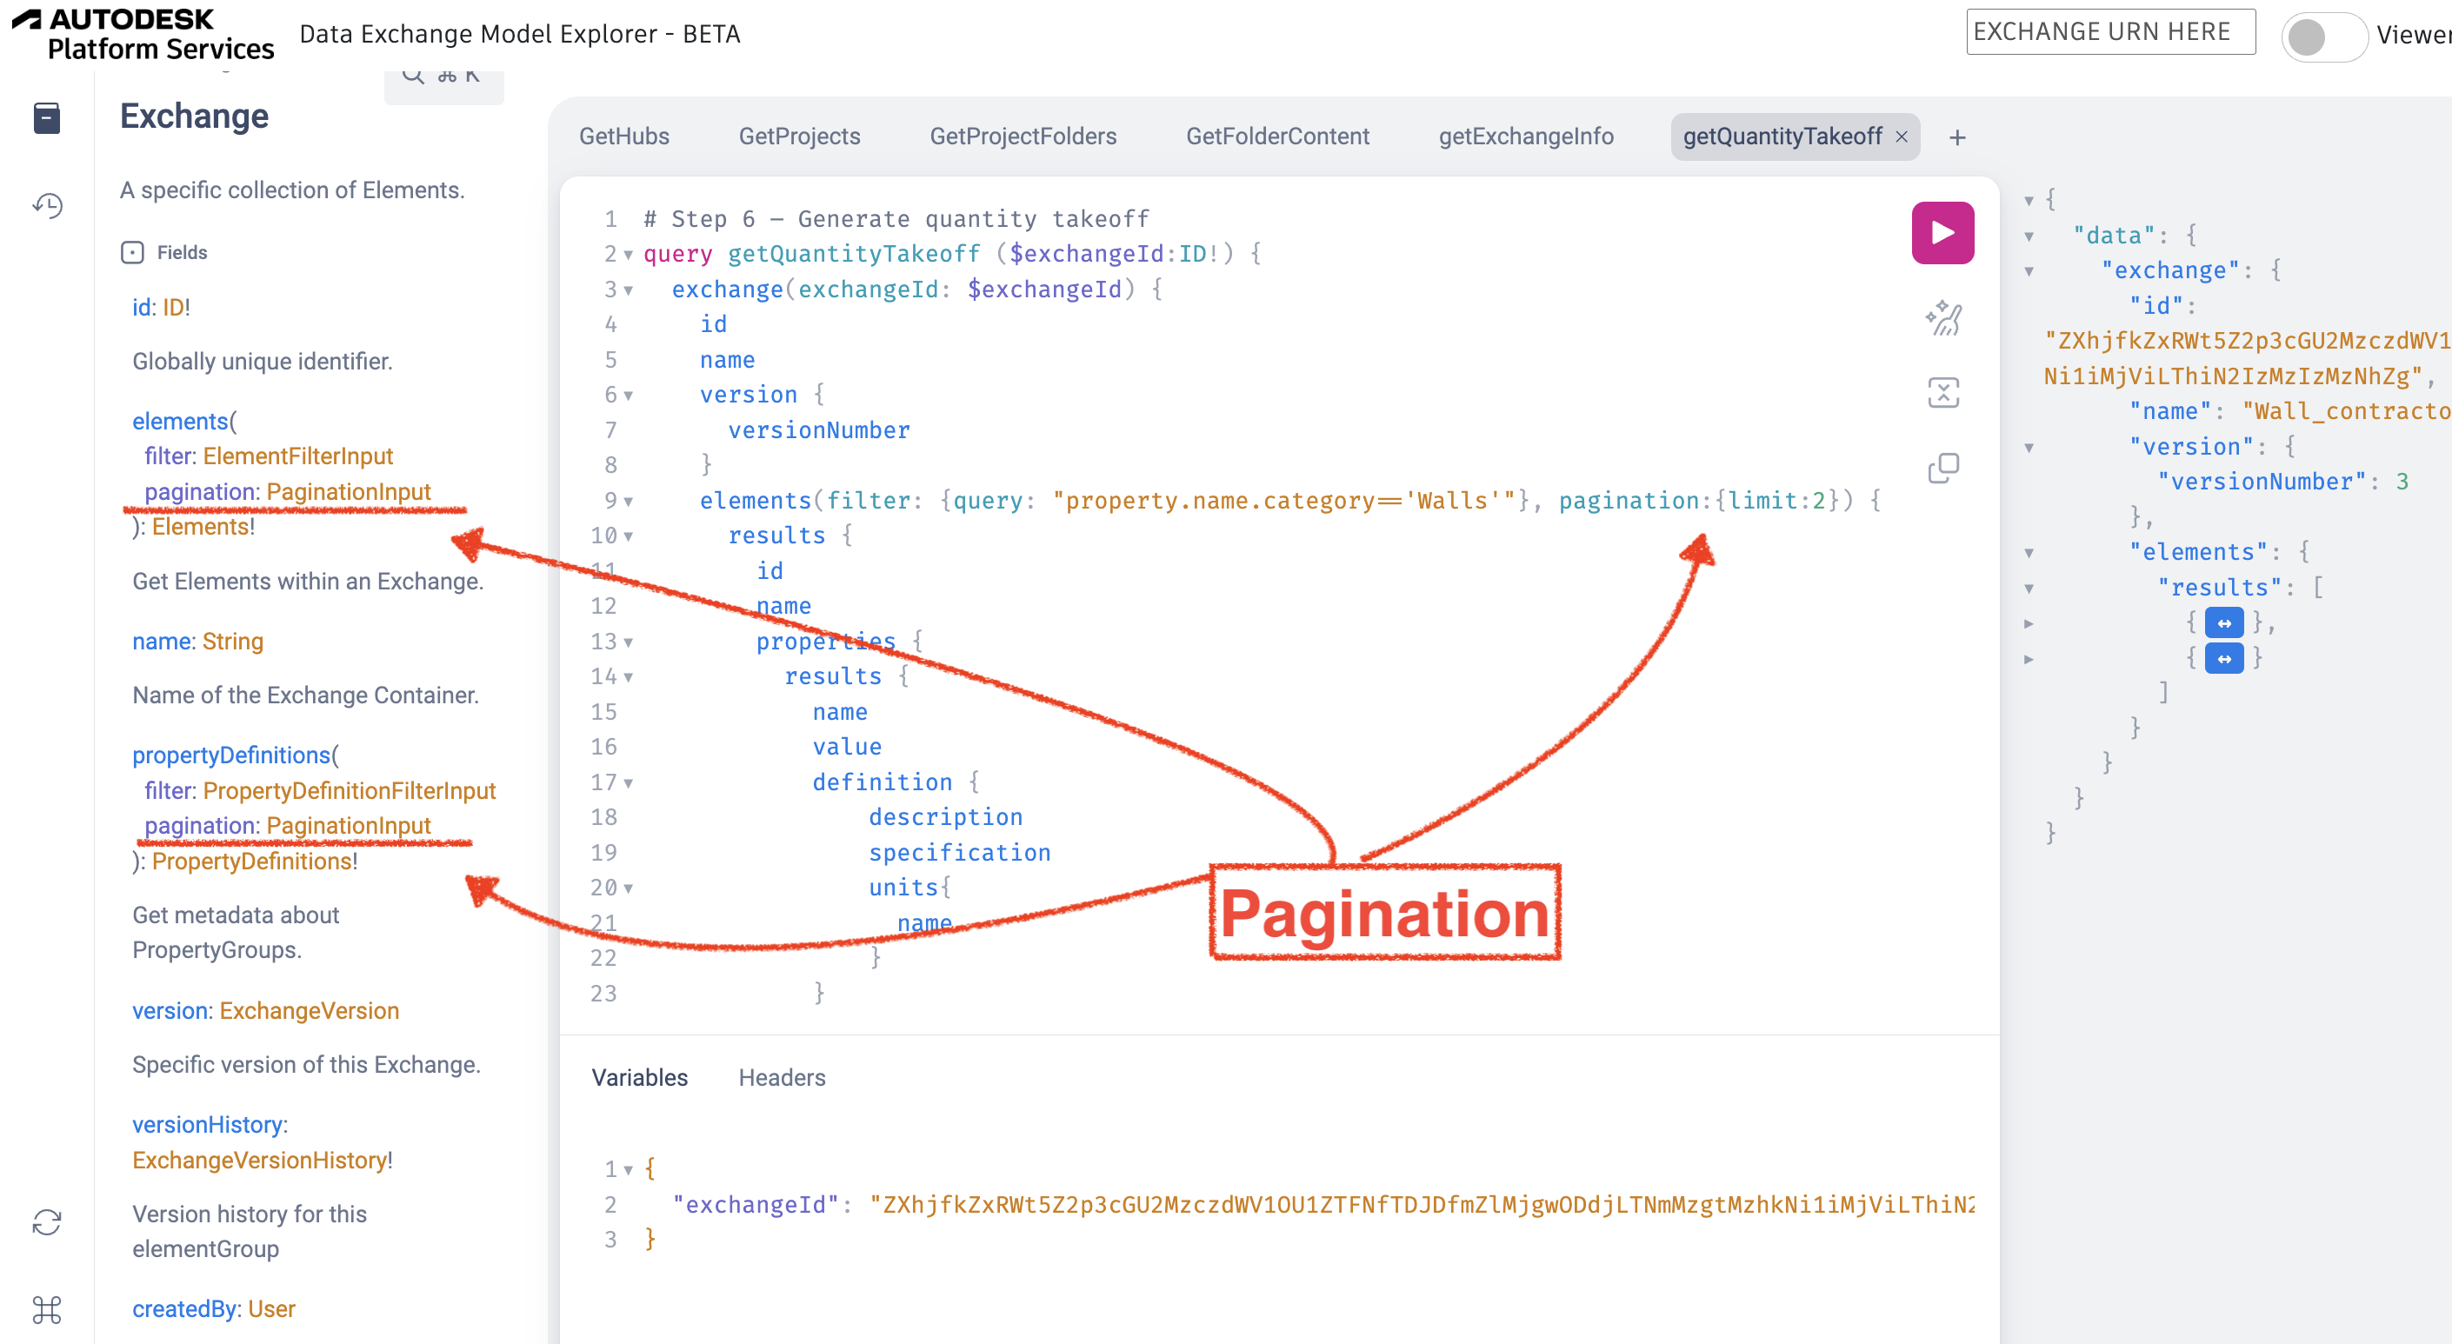This screenshot has width=2452, height=1344.
Task: Show query history sidebar icon
Action: point(47,204)
